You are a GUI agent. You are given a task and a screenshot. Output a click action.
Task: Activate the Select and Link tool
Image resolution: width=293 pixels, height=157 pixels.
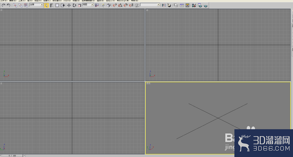(x=15, y=5)
